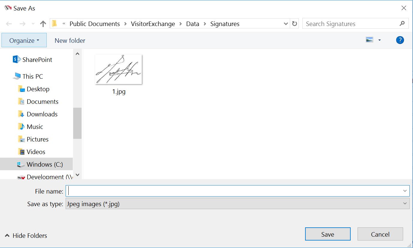Navigate to VisitorExchange breadcrumb
413x248 pixels.
(x=153, y=24)
